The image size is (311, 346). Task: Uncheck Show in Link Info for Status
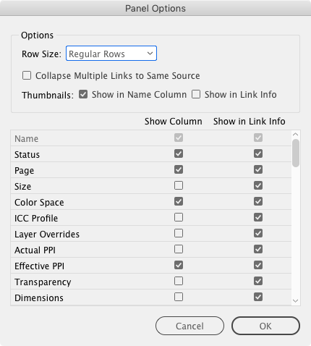pos(258,153)
